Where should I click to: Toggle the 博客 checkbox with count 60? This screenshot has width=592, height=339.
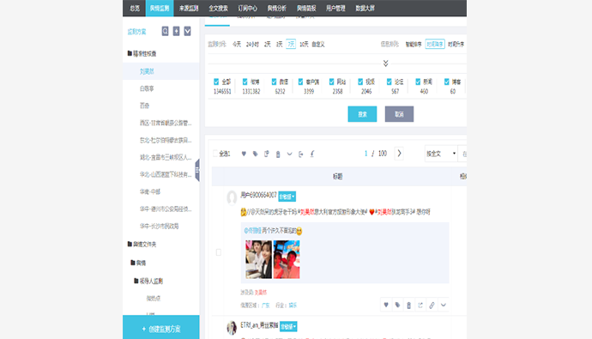point(447,82)
